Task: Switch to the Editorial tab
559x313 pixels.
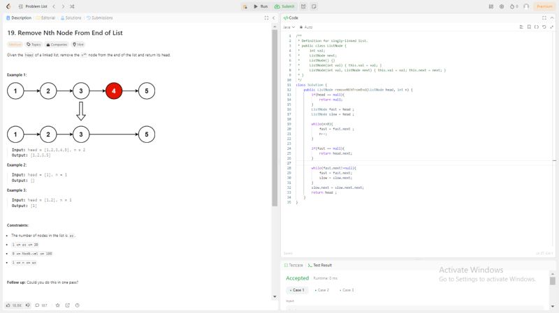Action: [45, 18]
